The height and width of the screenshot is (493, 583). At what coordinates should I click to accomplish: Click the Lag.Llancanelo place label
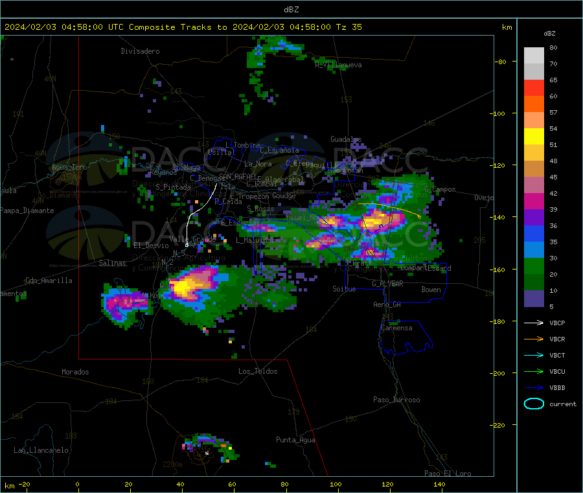41,450
